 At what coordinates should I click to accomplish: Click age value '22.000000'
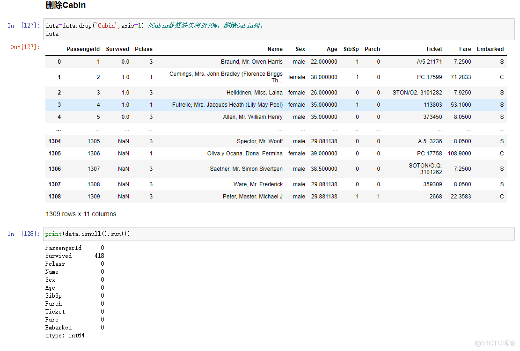pyautogui.click(x=324, y=62)
